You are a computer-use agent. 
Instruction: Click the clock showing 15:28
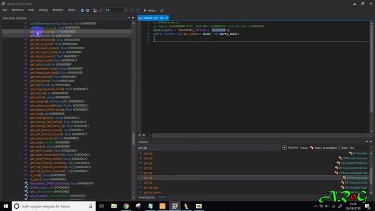coord(353,204)
